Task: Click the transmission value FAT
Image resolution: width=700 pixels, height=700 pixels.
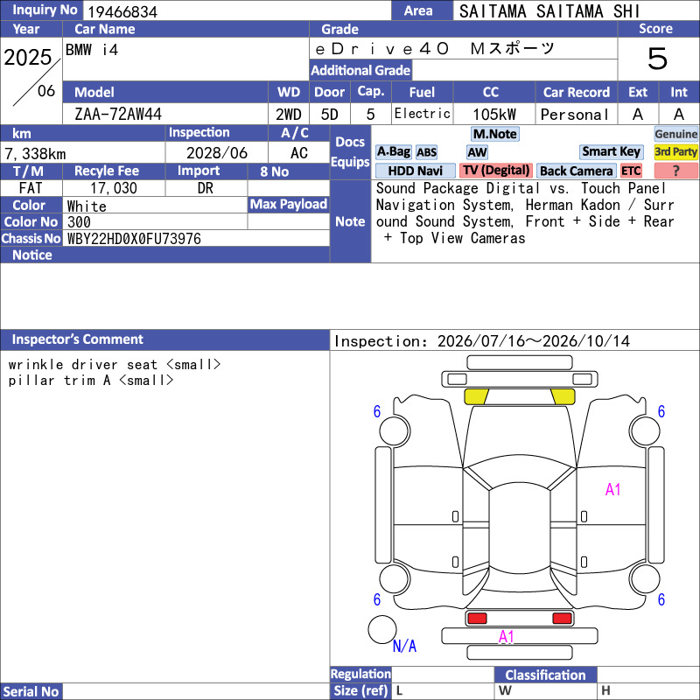Action: [31, 188]
